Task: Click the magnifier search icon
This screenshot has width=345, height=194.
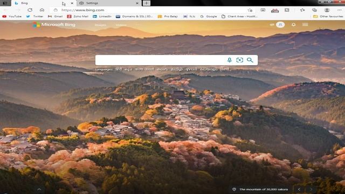Action: [250, 60]
